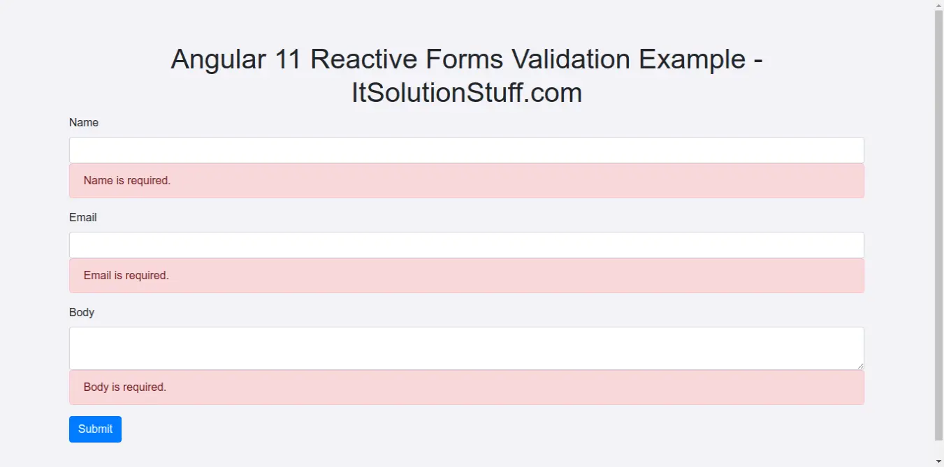This screenshot has height=467, width=944.
Task: Click the 'Name is required' error banner
Action: coord(466,180)
